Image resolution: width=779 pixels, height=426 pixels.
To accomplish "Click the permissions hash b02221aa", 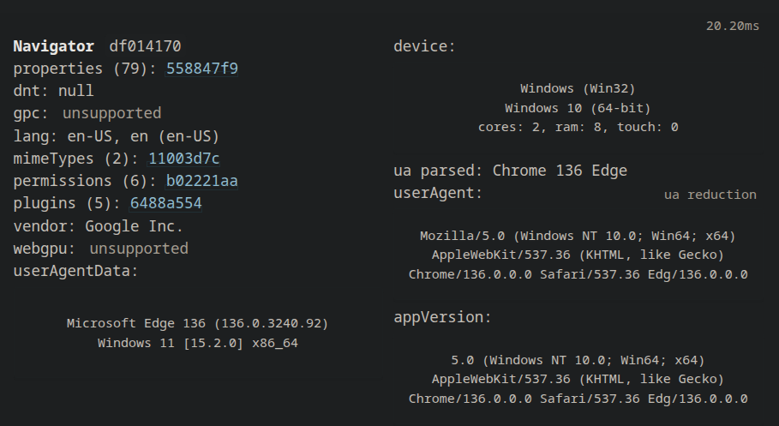I will pyautogui.click(x=201, y=181).
